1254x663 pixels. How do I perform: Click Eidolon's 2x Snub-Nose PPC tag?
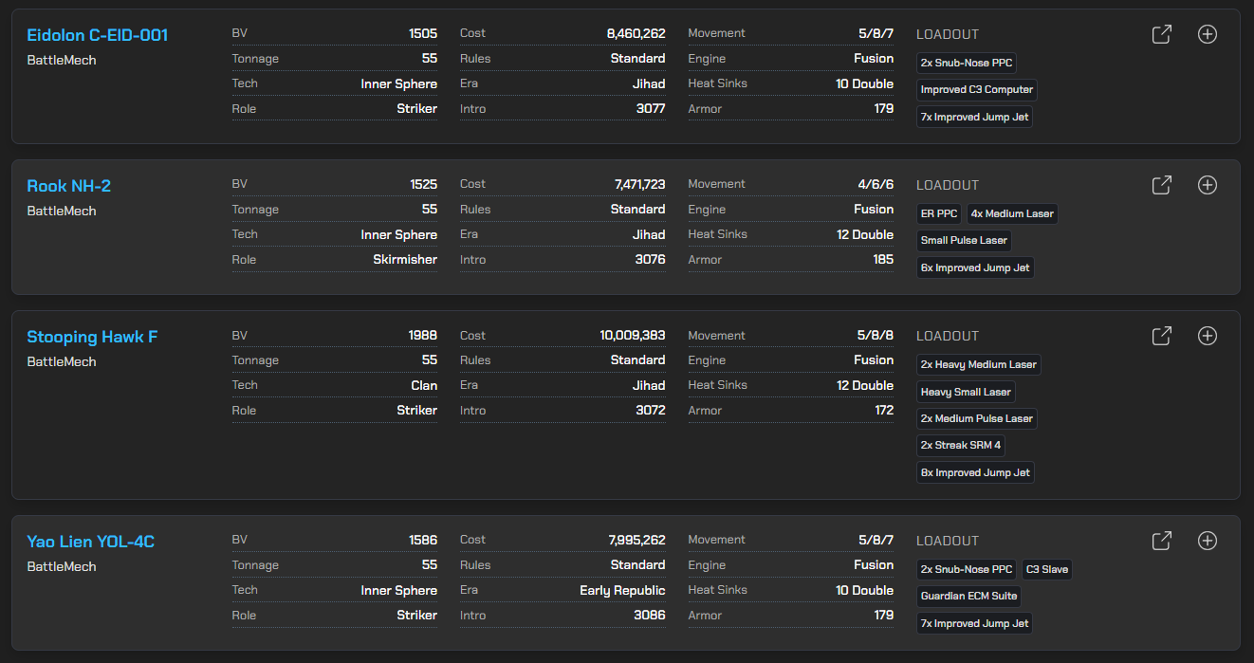[967, 63]
